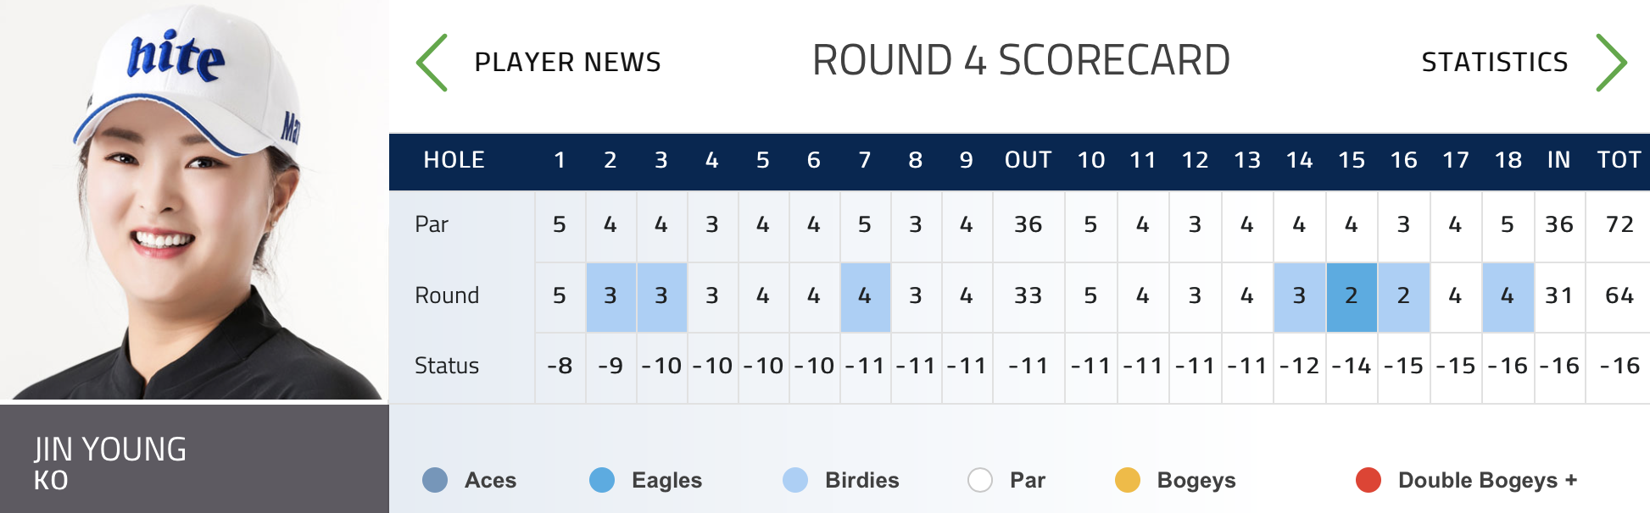Select the eagle score on hole 15
Viewport: 1650px width, 513px height.
point(1352,296)
